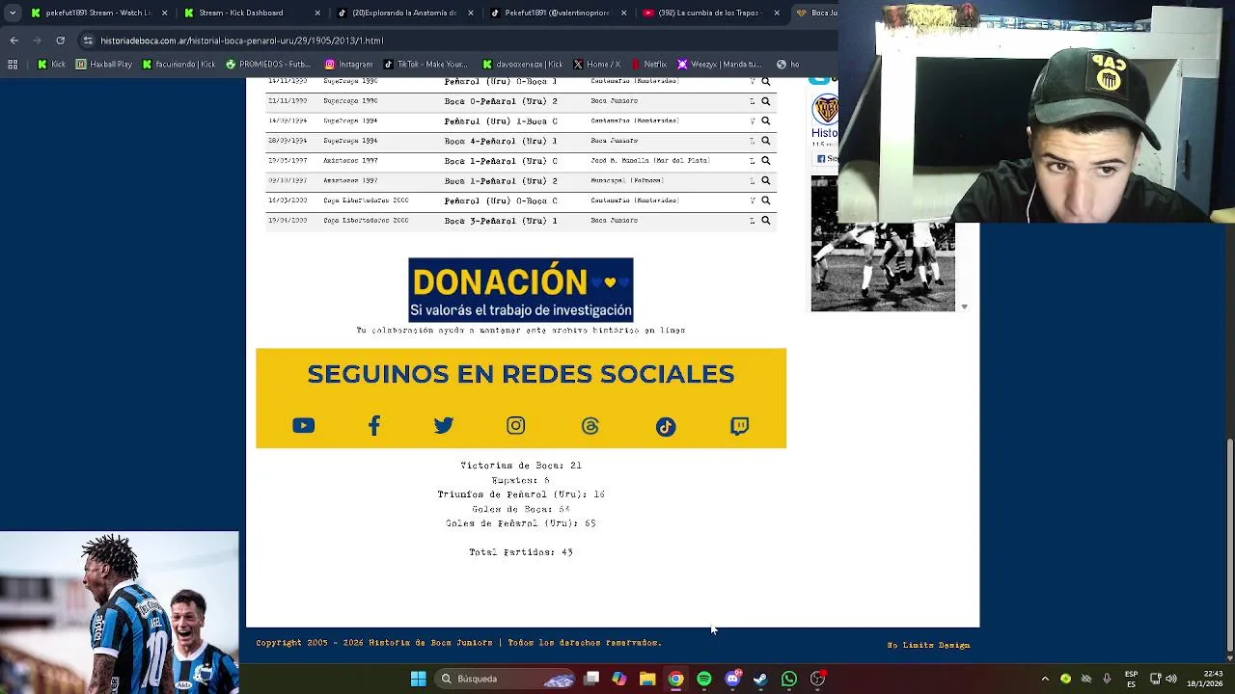
Task: Open Steam from the taskbar
Action: [760, 679]
